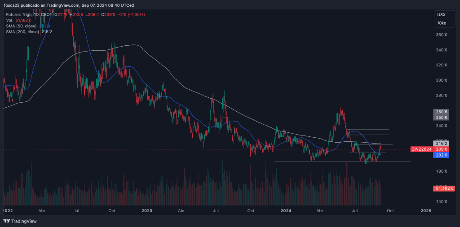Click the red 209'0 last price tag

click(442, 149)
